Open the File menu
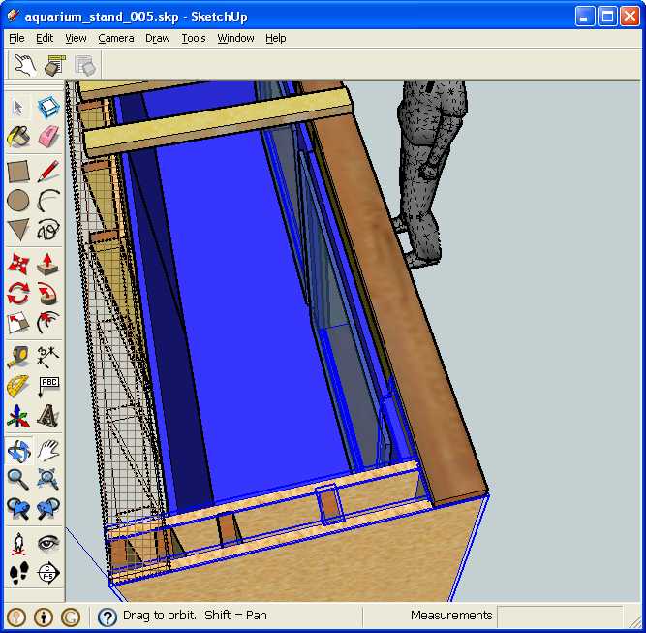The width and height of the screenshot is (646, 633). click(16, 38)
